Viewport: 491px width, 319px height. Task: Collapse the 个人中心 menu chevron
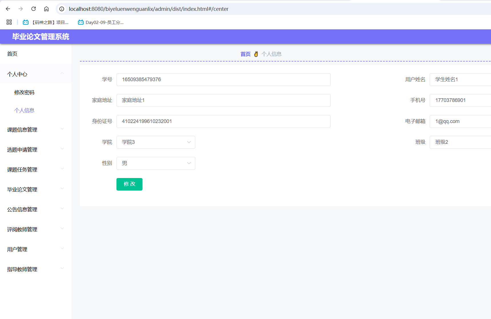[x=62, y=74]
